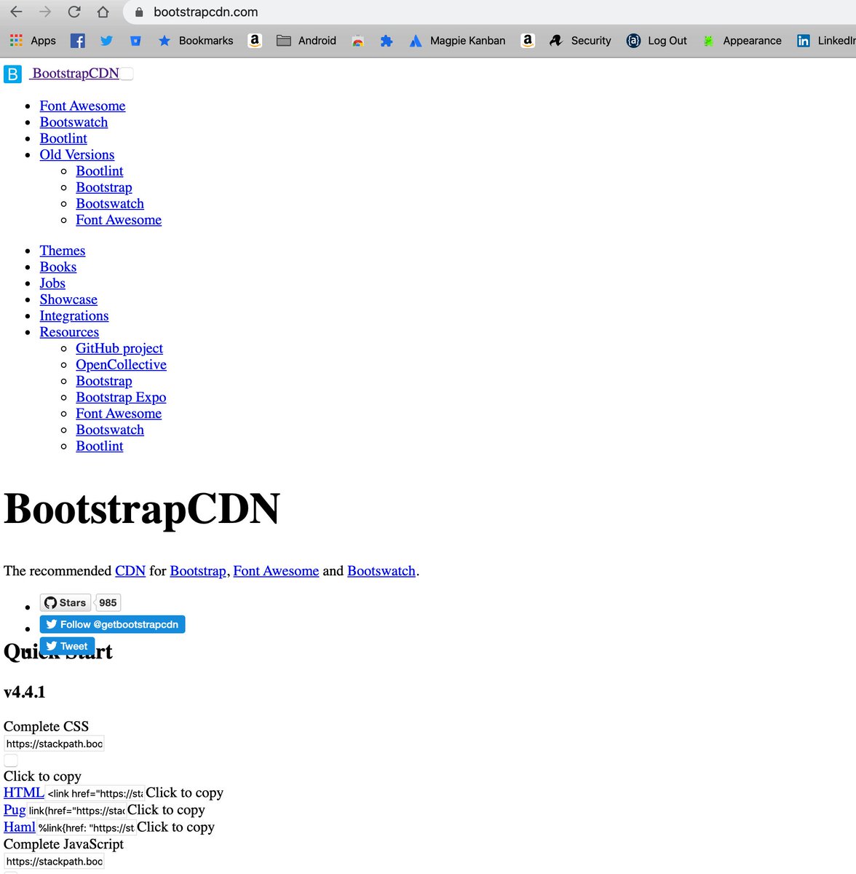Follow the CDN link in the intro sentence
This screenshot has height=874, width=856.
pyautogui.click(x=130, y=570)
